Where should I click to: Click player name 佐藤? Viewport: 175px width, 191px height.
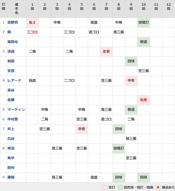tap(11, 100)
